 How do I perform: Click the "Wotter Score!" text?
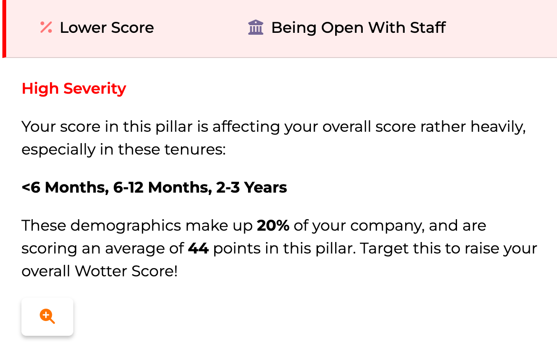coord(126,272)
